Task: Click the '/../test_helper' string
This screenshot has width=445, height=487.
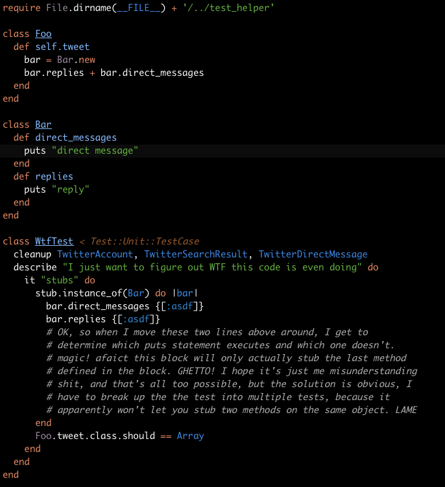Action: pos(228,7)
